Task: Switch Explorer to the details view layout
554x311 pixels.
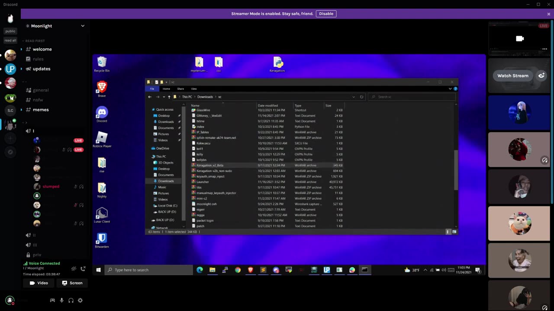Action: coord(448,232)
